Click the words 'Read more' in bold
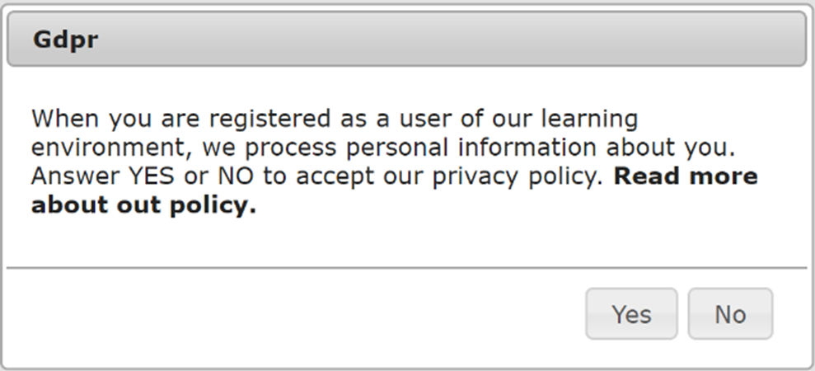The image size is (815, 371). pyautogui.click(x=686, y=177)
